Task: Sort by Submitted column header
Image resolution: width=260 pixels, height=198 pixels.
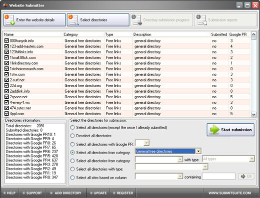Action: (219, 34)
